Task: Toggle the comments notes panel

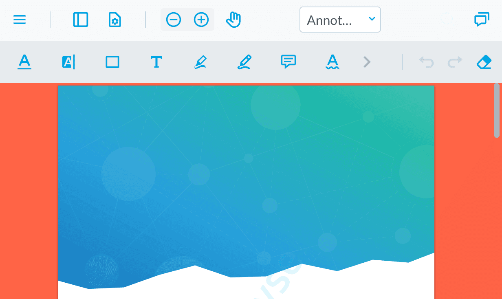Action: pos(482,20)
